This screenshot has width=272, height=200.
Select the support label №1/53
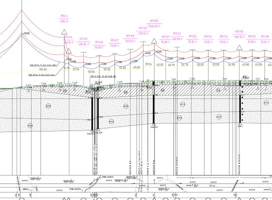click(x=192, y=36)
